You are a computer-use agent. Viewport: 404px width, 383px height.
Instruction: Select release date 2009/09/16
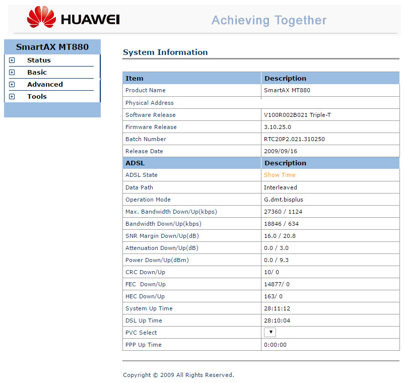(281, 151)
